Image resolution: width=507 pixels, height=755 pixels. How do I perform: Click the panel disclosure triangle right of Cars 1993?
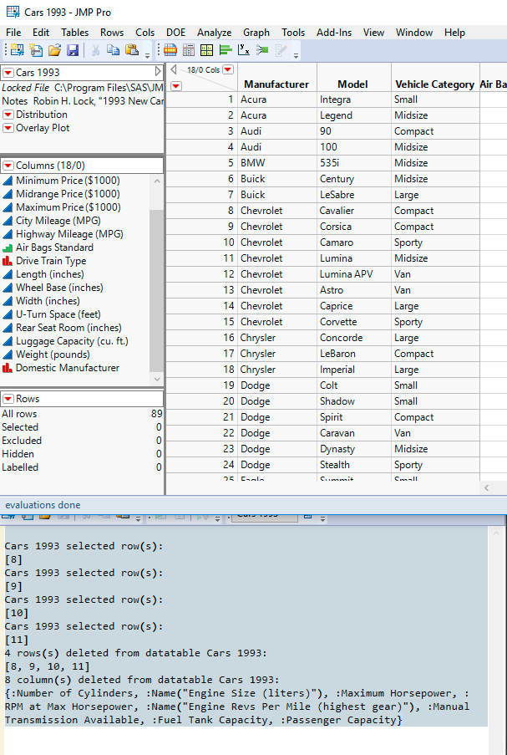158,72
